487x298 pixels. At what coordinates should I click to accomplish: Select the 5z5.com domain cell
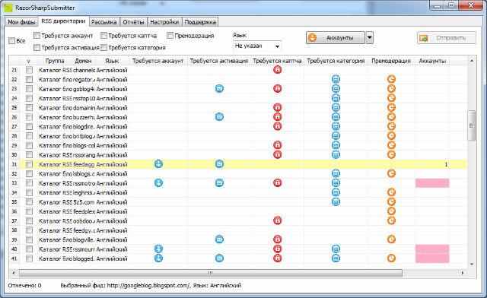[x=84, y=202]
